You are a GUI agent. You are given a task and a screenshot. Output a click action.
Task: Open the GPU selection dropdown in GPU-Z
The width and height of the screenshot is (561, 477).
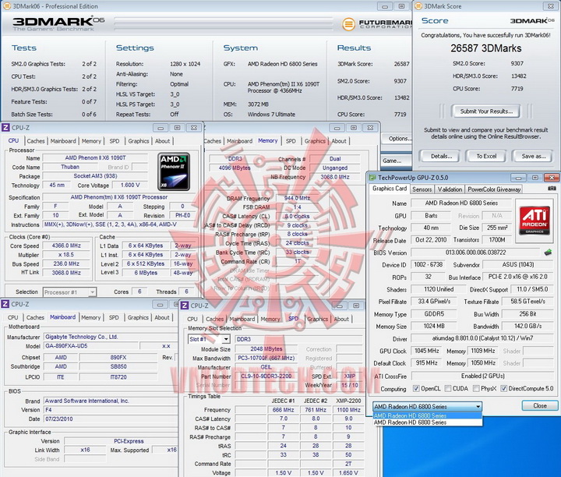click(x=427, y=407)
